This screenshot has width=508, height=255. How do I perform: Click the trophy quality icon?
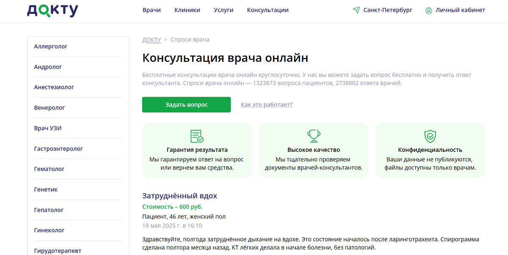click(x=314, y=136)
